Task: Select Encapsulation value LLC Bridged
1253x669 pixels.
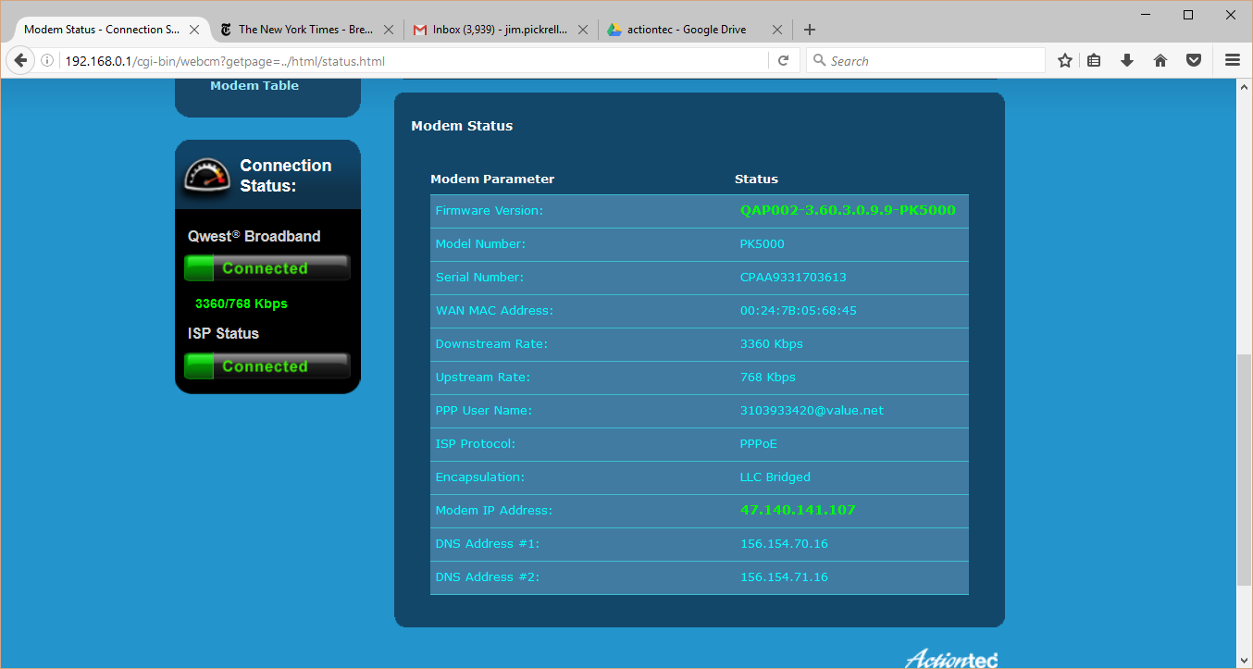Action: [x=775, y=477]
